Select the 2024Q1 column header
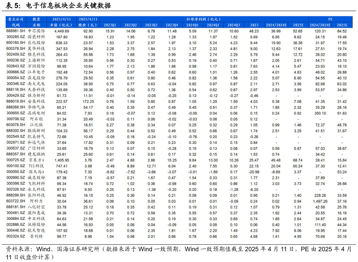 (192, 25)
